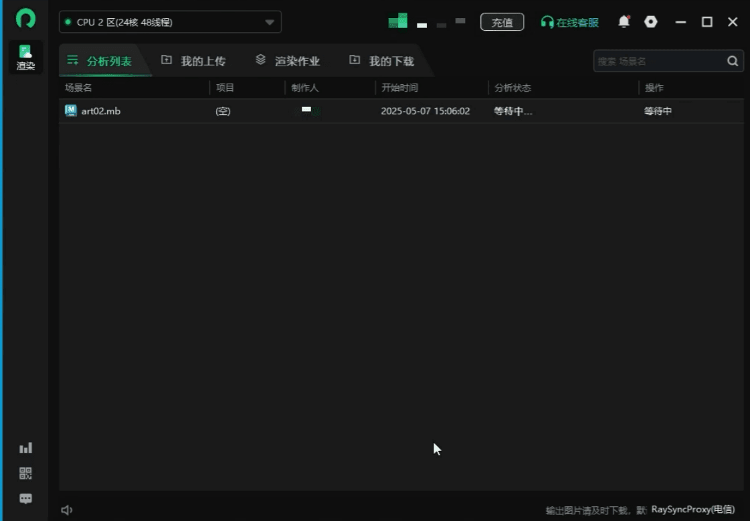Toggle the green resource usage indicator
The image size is (750, 521).
(x=397, y=21)
